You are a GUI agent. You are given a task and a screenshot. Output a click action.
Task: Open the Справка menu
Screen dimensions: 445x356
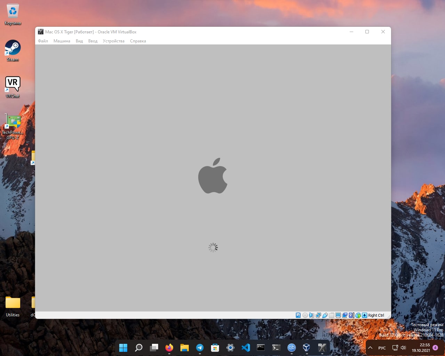coord(138,41)
